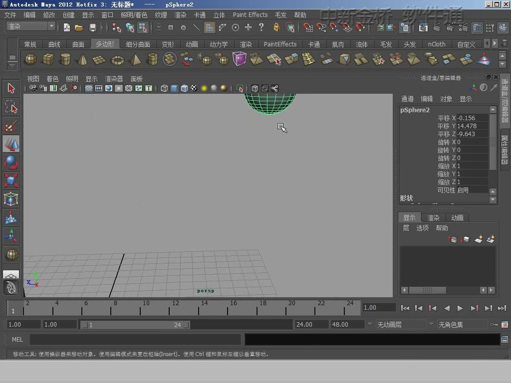
Task: Expand character set dropdown 无角色集
Action: pos(431,324)
